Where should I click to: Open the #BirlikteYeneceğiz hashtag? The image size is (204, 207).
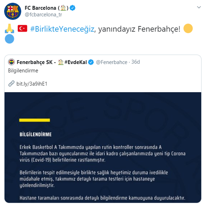(x=62, y=29)
